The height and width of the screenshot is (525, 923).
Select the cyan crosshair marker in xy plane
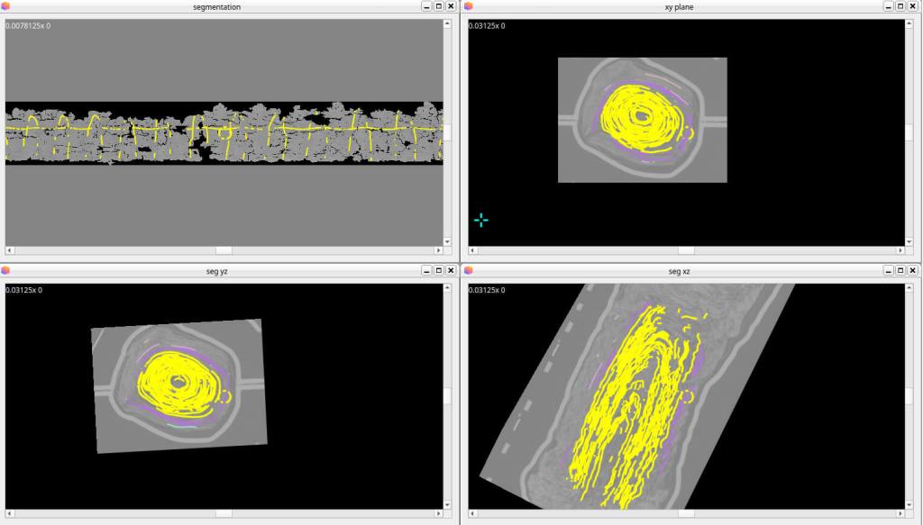[481, 220]
